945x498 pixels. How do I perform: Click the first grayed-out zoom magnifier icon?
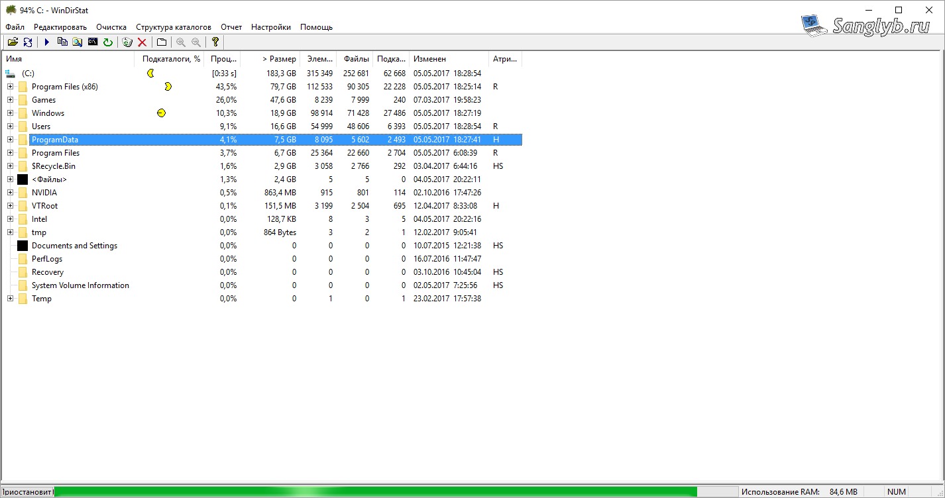[x=181, y=42]
